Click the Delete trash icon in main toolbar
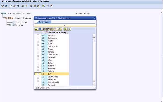This screenshot has height=102, width=163. [x=18, y=6]
